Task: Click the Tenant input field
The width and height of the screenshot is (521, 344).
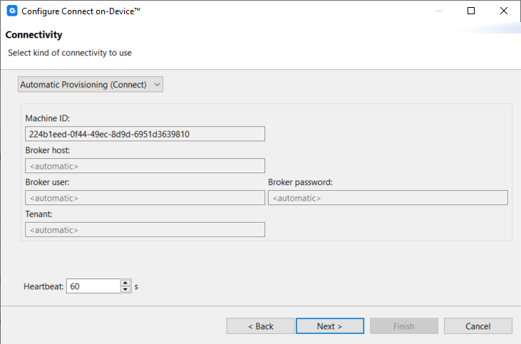Action: [145, 229]
